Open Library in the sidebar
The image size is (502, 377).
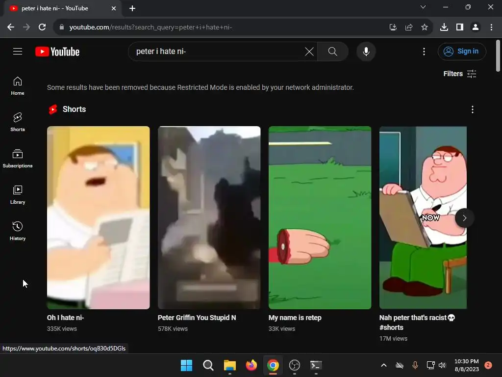pos(18,194)
